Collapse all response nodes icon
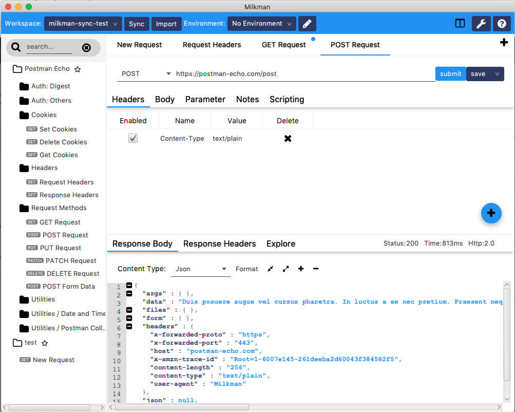The height and width of the screenshot is (412, 515). pyautogui.click(x=270, y=269)
